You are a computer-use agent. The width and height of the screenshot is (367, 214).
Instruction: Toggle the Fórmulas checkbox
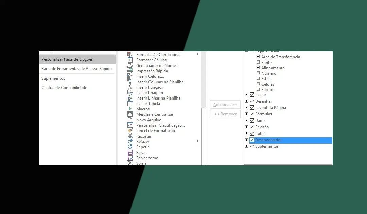point(252,114)
